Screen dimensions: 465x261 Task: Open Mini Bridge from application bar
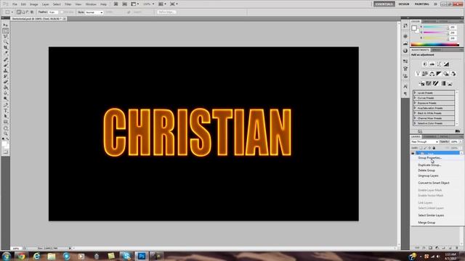tap(125, 4)
